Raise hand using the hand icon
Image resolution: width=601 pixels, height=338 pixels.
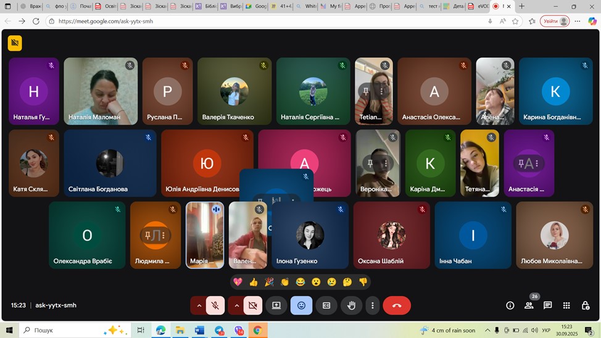tap(351, 305)
